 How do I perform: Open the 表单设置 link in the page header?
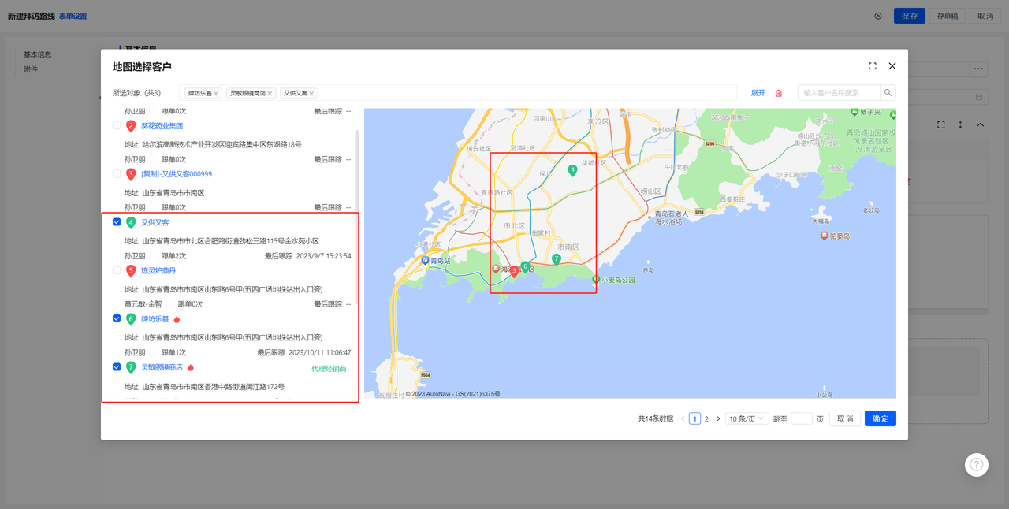tap(73, 16)
